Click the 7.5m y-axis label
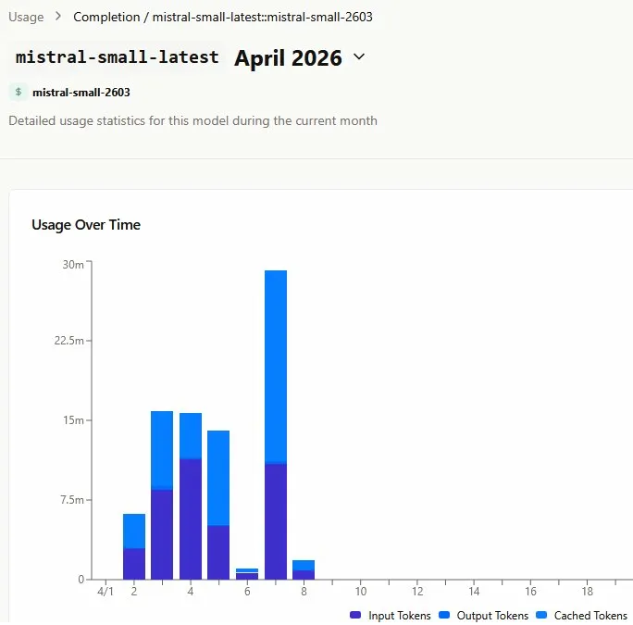Viewport: 633px width, 625px height. (x=72, y=500)
